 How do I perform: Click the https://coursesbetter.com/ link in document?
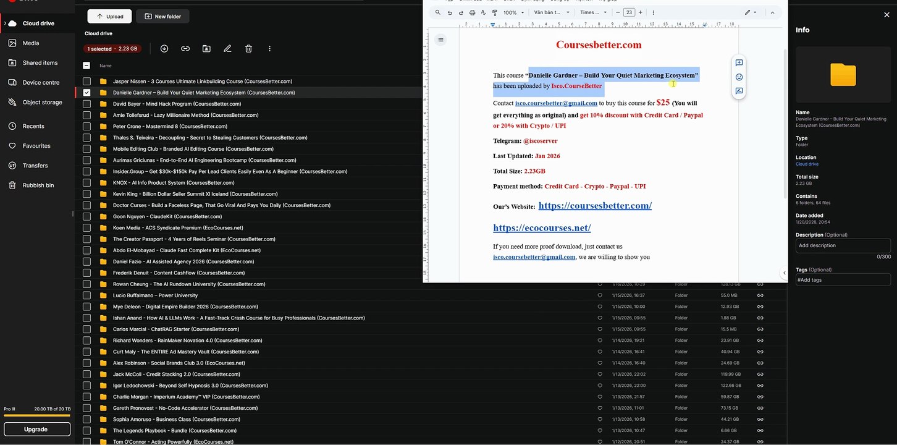tap(595, 206)
